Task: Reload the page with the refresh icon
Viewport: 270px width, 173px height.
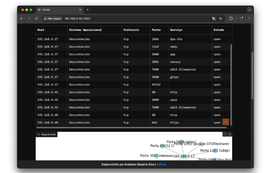Action: pyautogui.click(x=36, y=18)
